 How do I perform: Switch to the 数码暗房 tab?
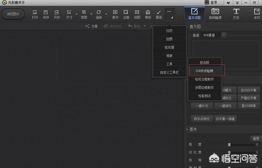click(x=215, y=14)
